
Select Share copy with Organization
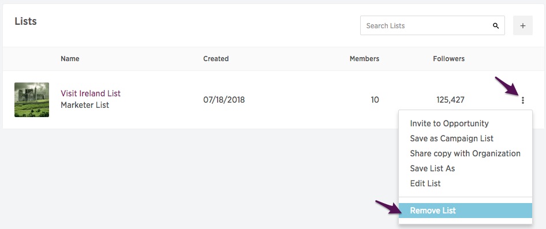(465, 153)
